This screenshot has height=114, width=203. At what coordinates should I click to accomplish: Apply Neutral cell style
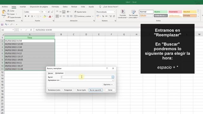coord(190,12)
